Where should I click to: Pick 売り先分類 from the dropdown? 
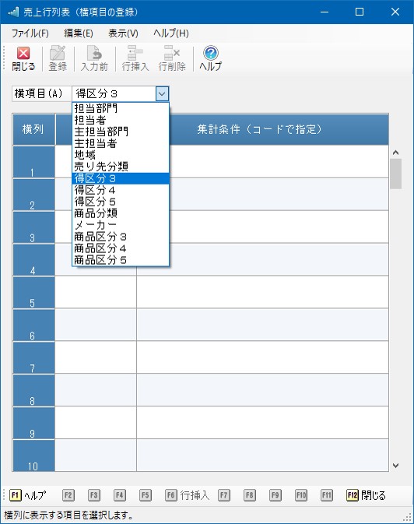click(121, 167)
